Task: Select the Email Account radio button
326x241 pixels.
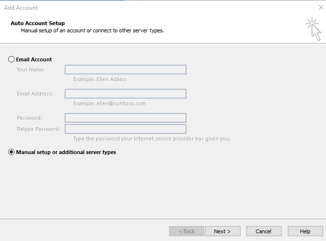Action: coord(11,59)
